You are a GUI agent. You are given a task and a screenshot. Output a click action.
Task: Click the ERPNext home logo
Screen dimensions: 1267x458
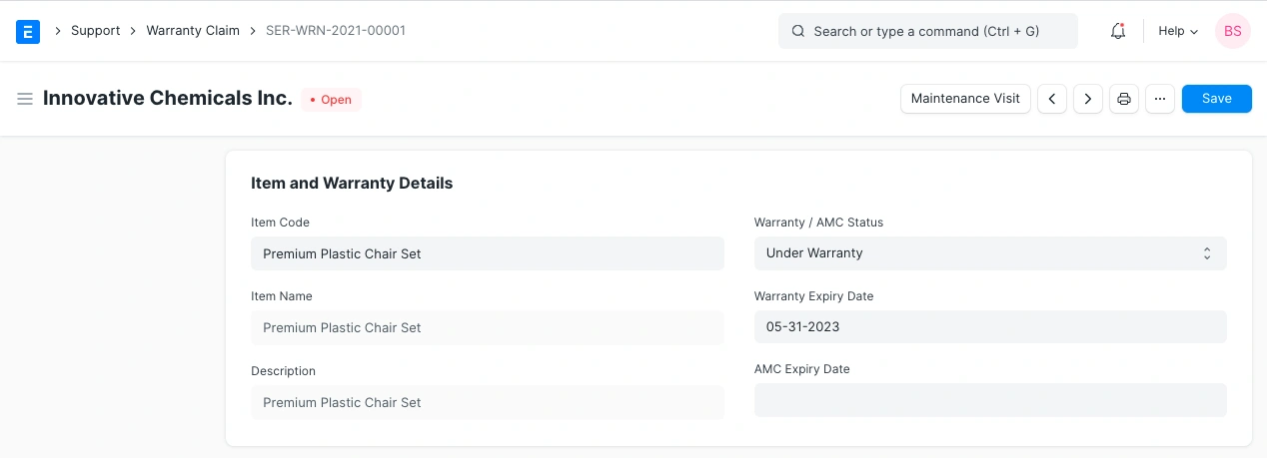point(28,32)
